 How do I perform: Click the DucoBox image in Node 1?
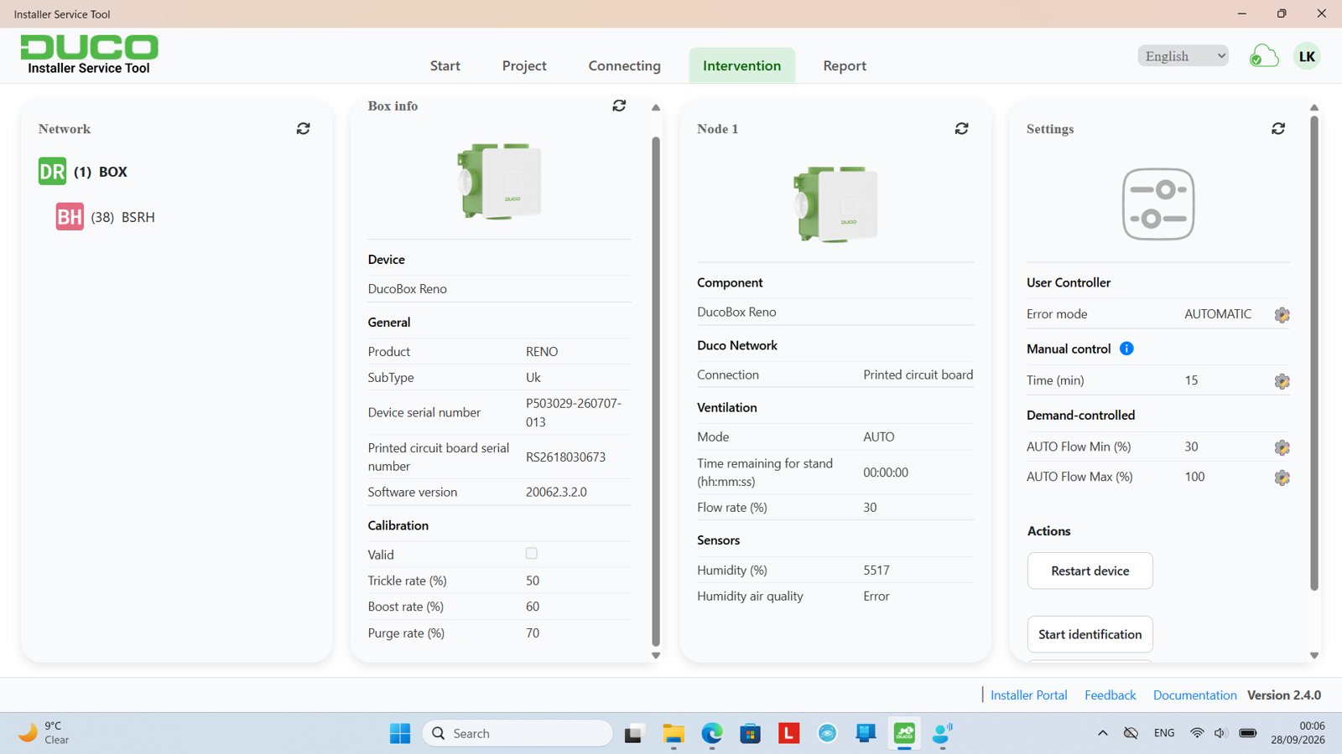(x=836, y=204)
